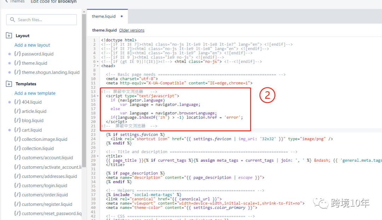Open theme.liquid in Layout list
The width and height of the screenshot is (382, 220).
coord(34,63)
